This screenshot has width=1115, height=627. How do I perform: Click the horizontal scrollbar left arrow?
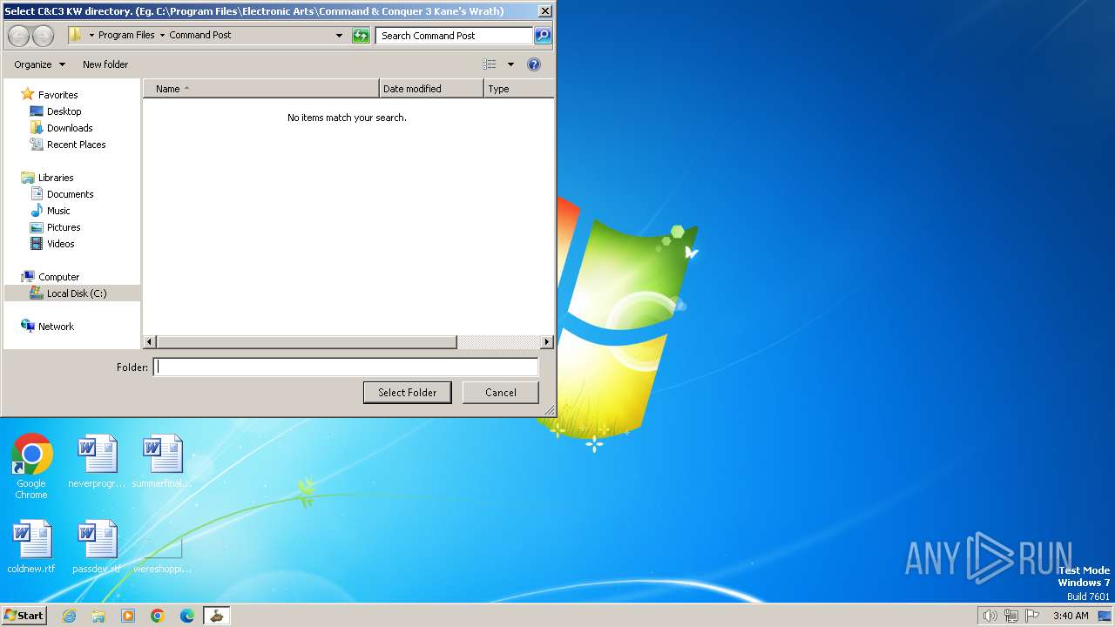pos(149,342)
